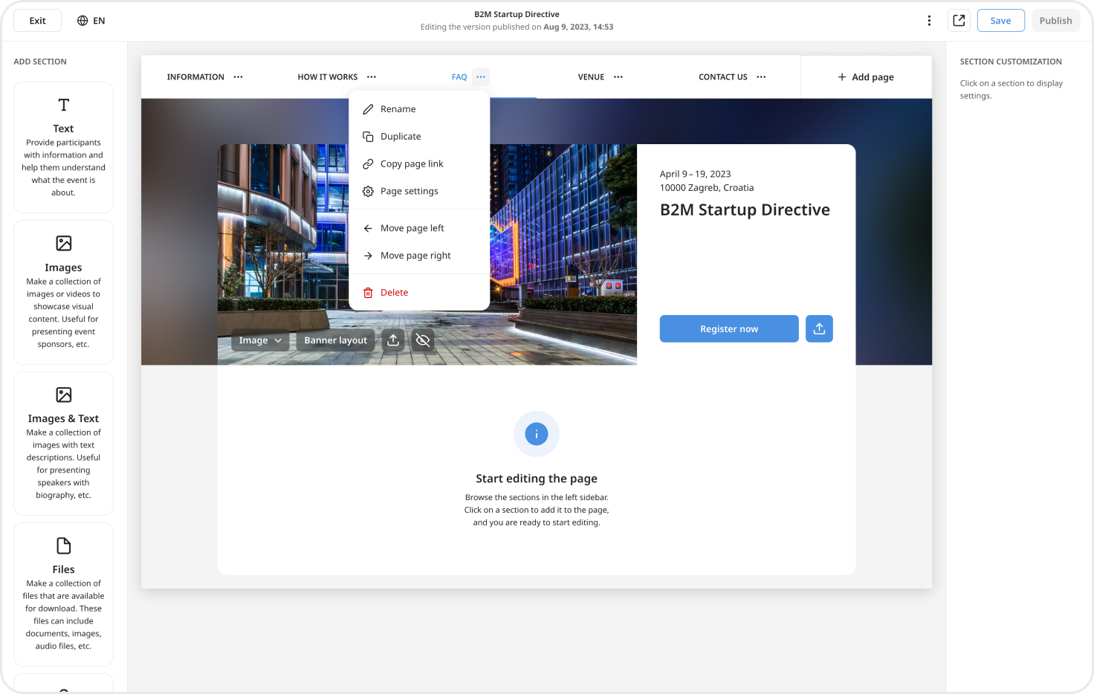The width and height of the screenshot is (1094, 694).
Task: Click the globe language icon
Action: click(82, 21)
